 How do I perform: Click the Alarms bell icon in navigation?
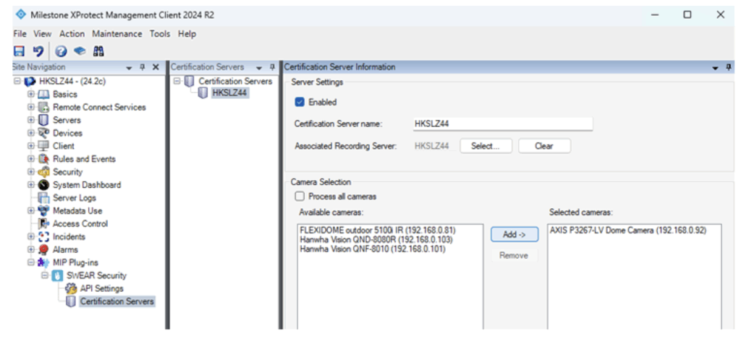(x=43, y=249)
